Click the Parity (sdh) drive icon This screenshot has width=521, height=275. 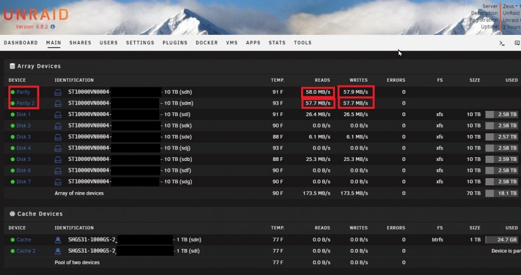click(58, 92)
